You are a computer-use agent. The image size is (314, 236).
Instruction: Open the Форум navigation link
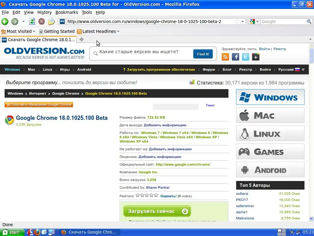click(x=209, y=69)
